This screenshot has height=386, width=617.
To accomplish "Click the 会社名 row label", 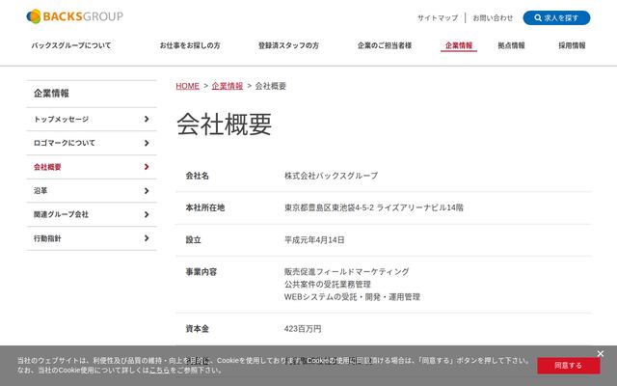I will [197, 176].
